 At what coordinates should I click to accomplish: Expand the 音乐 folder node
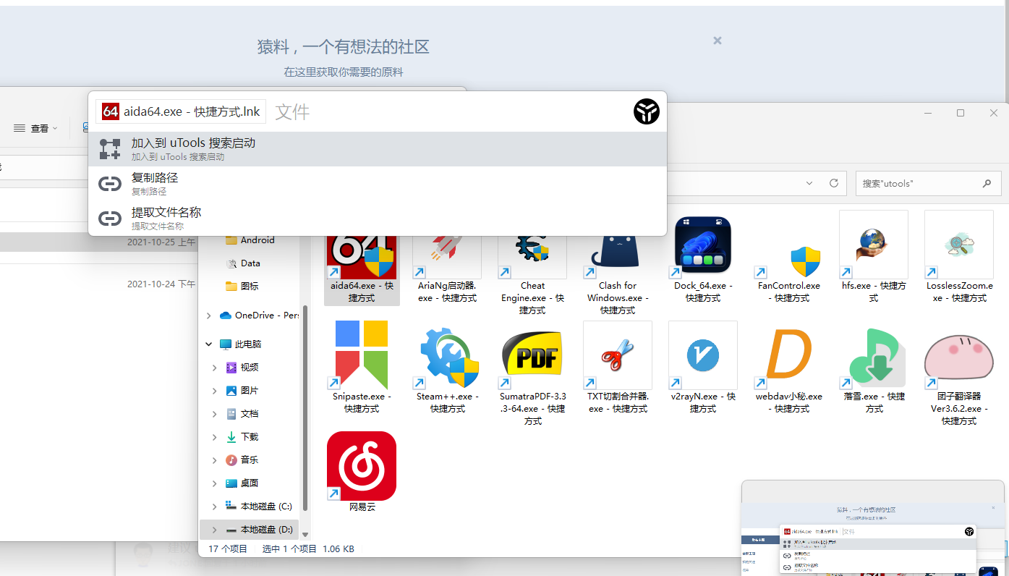(215, 460)
